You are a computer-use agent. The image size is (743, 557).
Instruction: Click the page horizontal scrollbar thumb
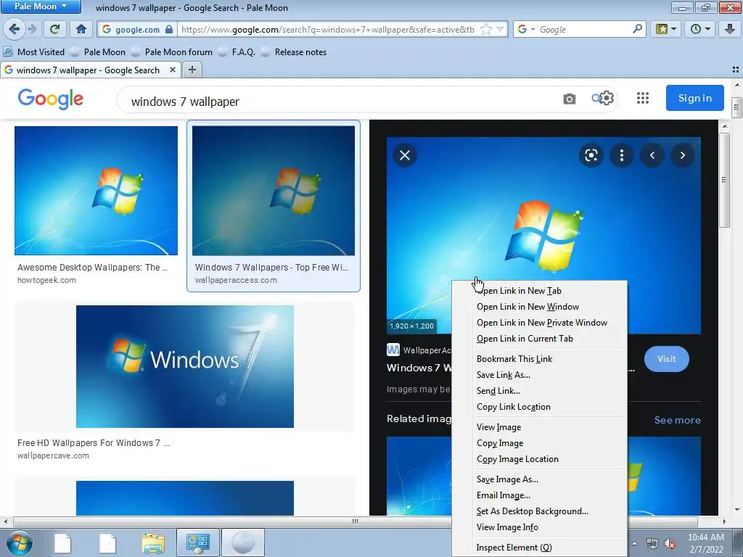coord(356,521)
